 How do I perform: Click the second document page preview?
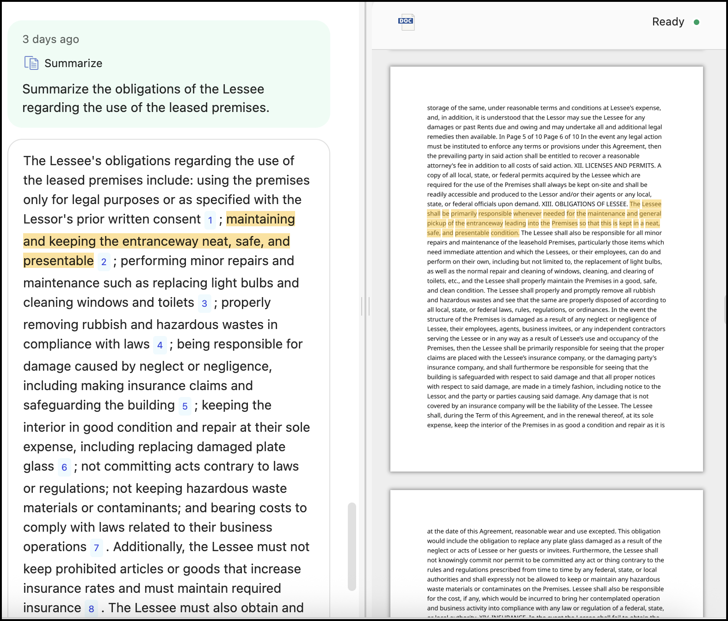coord(546,555)
